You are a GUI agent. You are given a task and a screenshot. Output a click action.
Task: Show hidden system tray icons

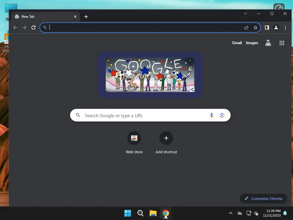231,213
